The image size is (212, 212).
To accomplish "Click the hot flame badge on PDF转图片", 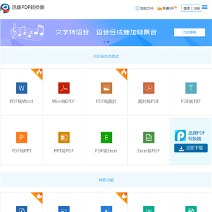I will [x=123, y=73].
